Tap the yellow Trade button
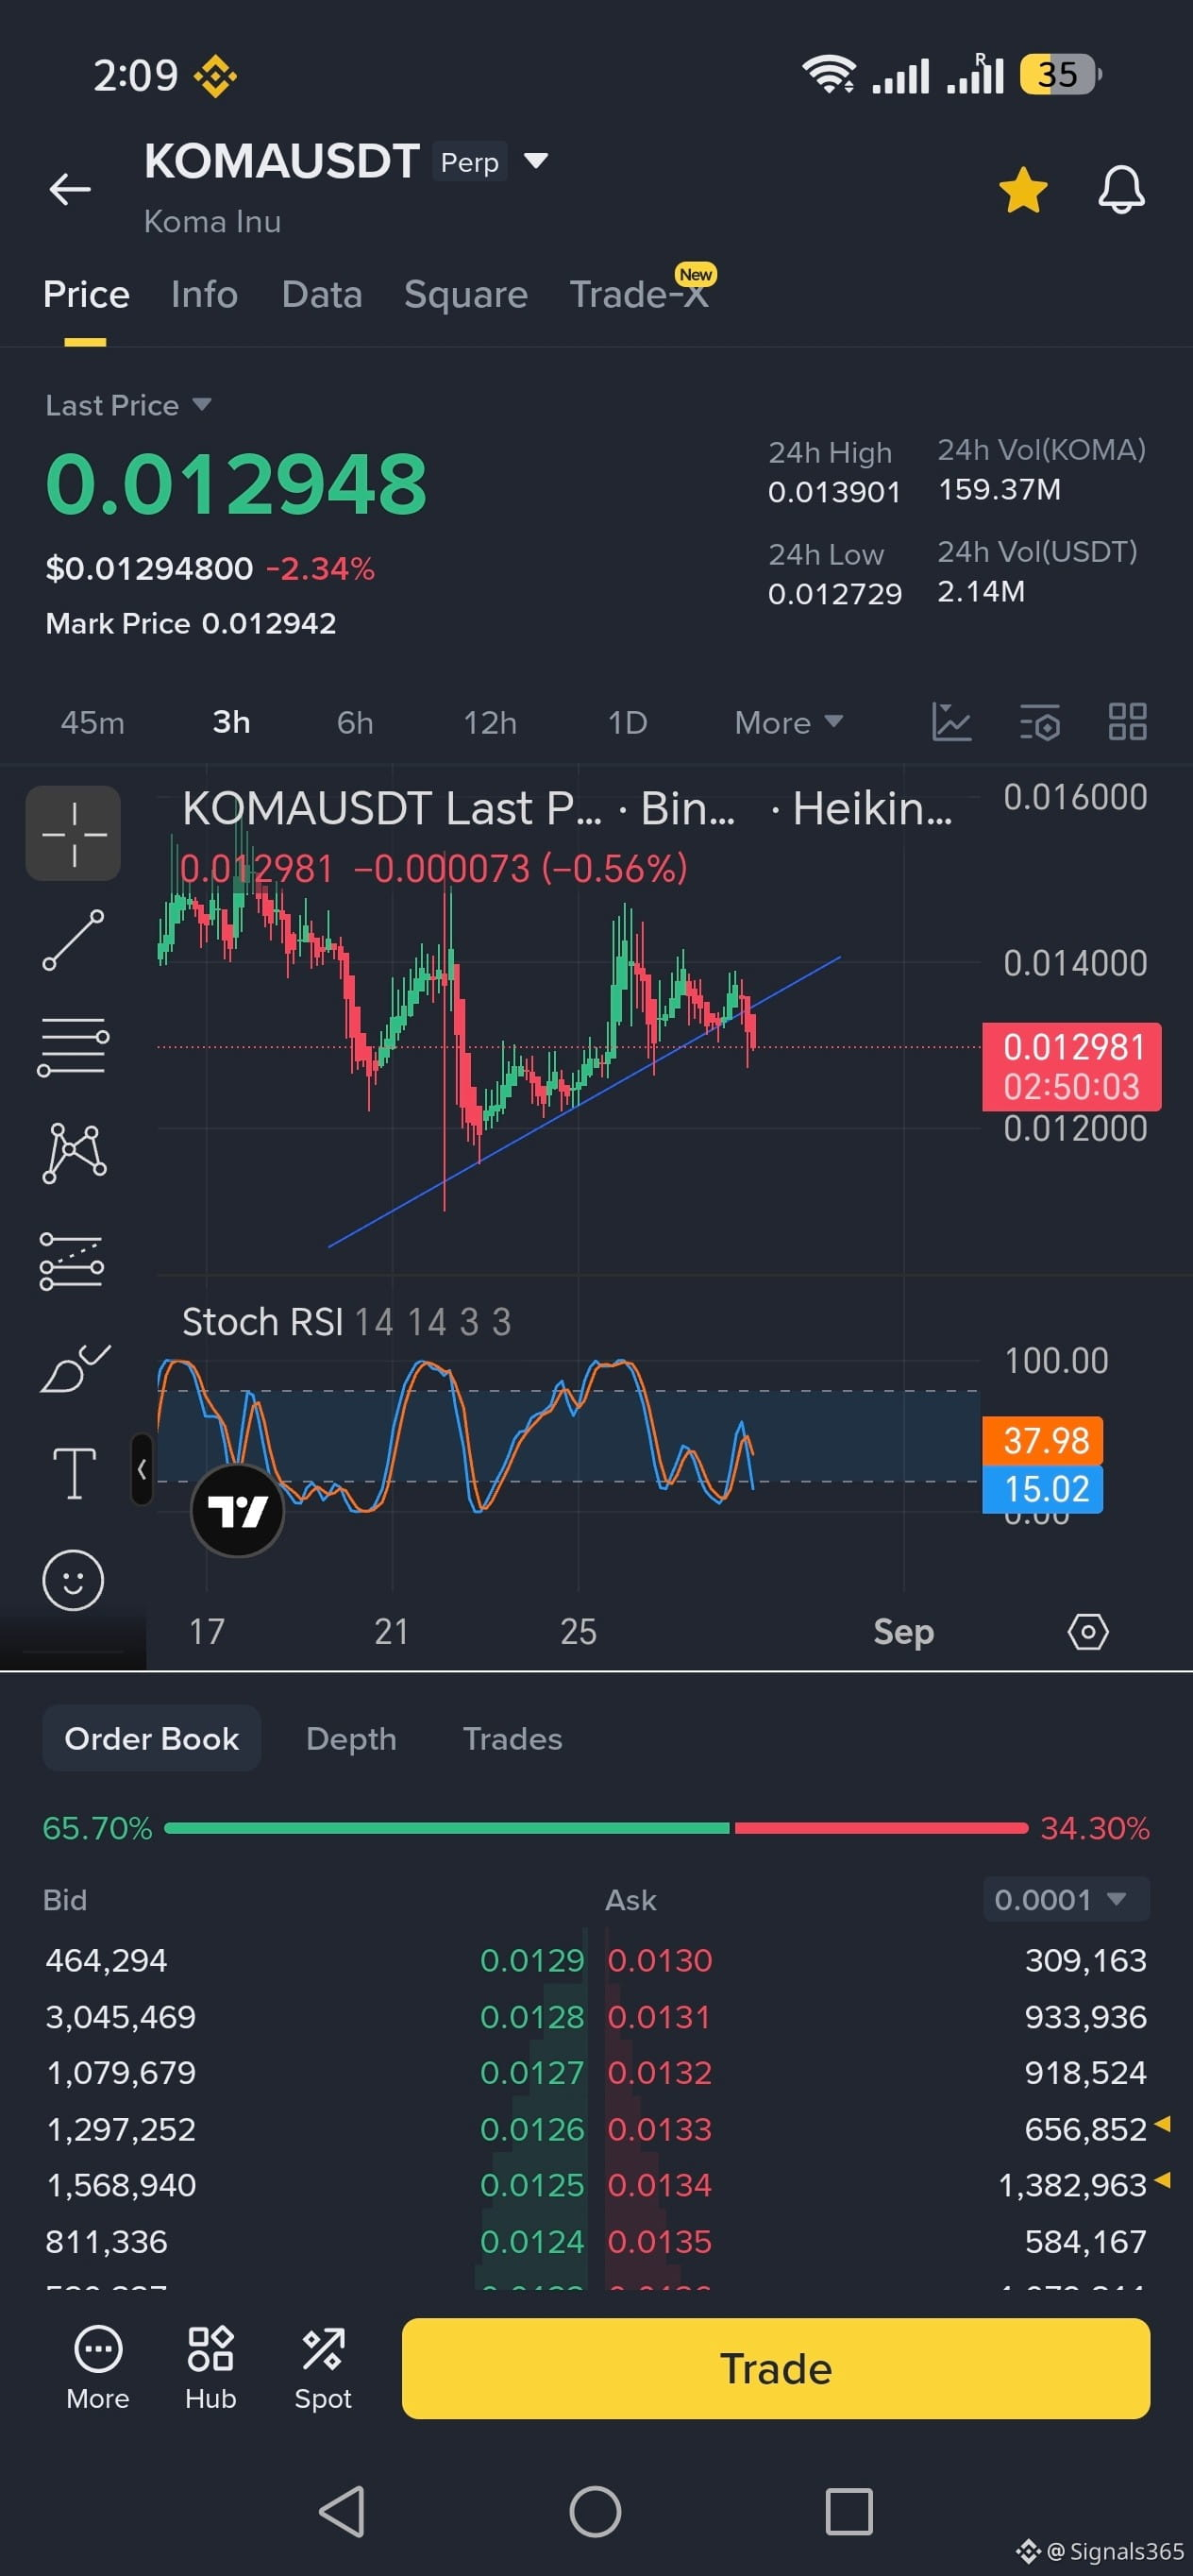Screen dimensions: 1193x2576 pyautogui.click(x=775, y=2368)
